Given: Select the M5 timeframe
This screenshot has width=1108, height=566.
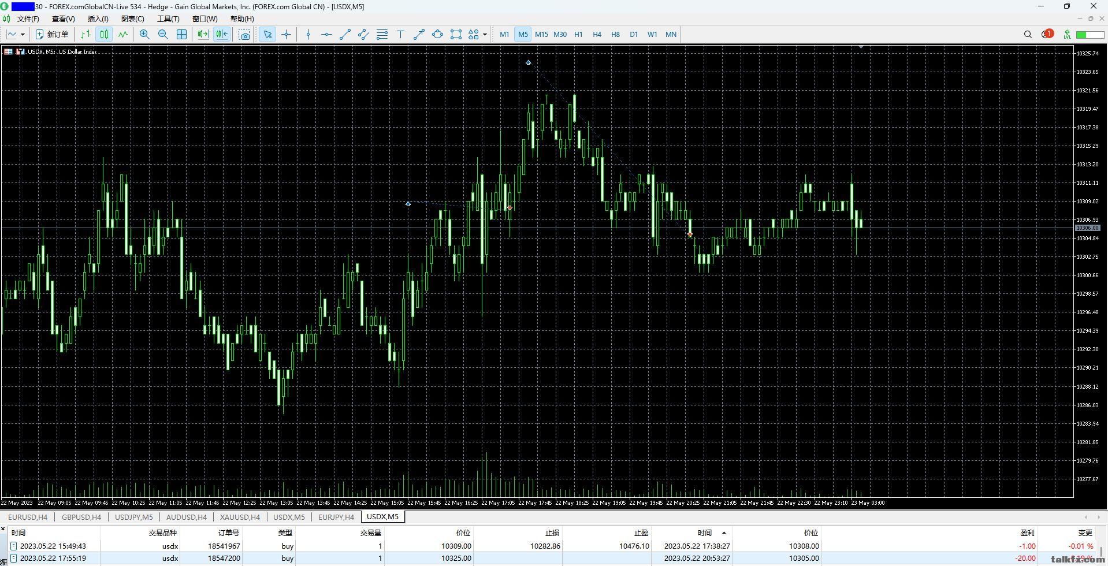Looking at the screenshot, I should click(x=523, y=35).
